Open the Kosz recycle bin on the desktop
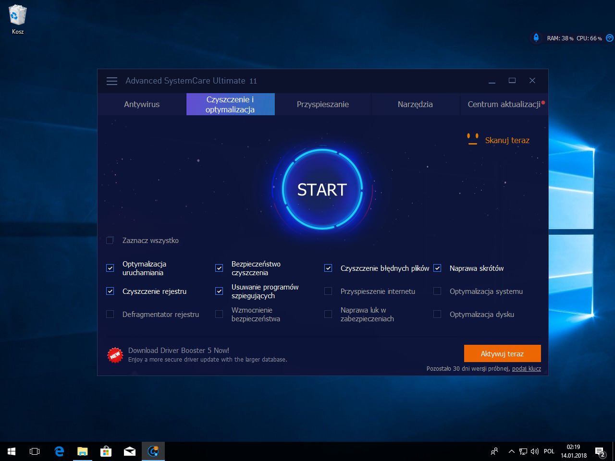615x461 pixels. [18, 20]
